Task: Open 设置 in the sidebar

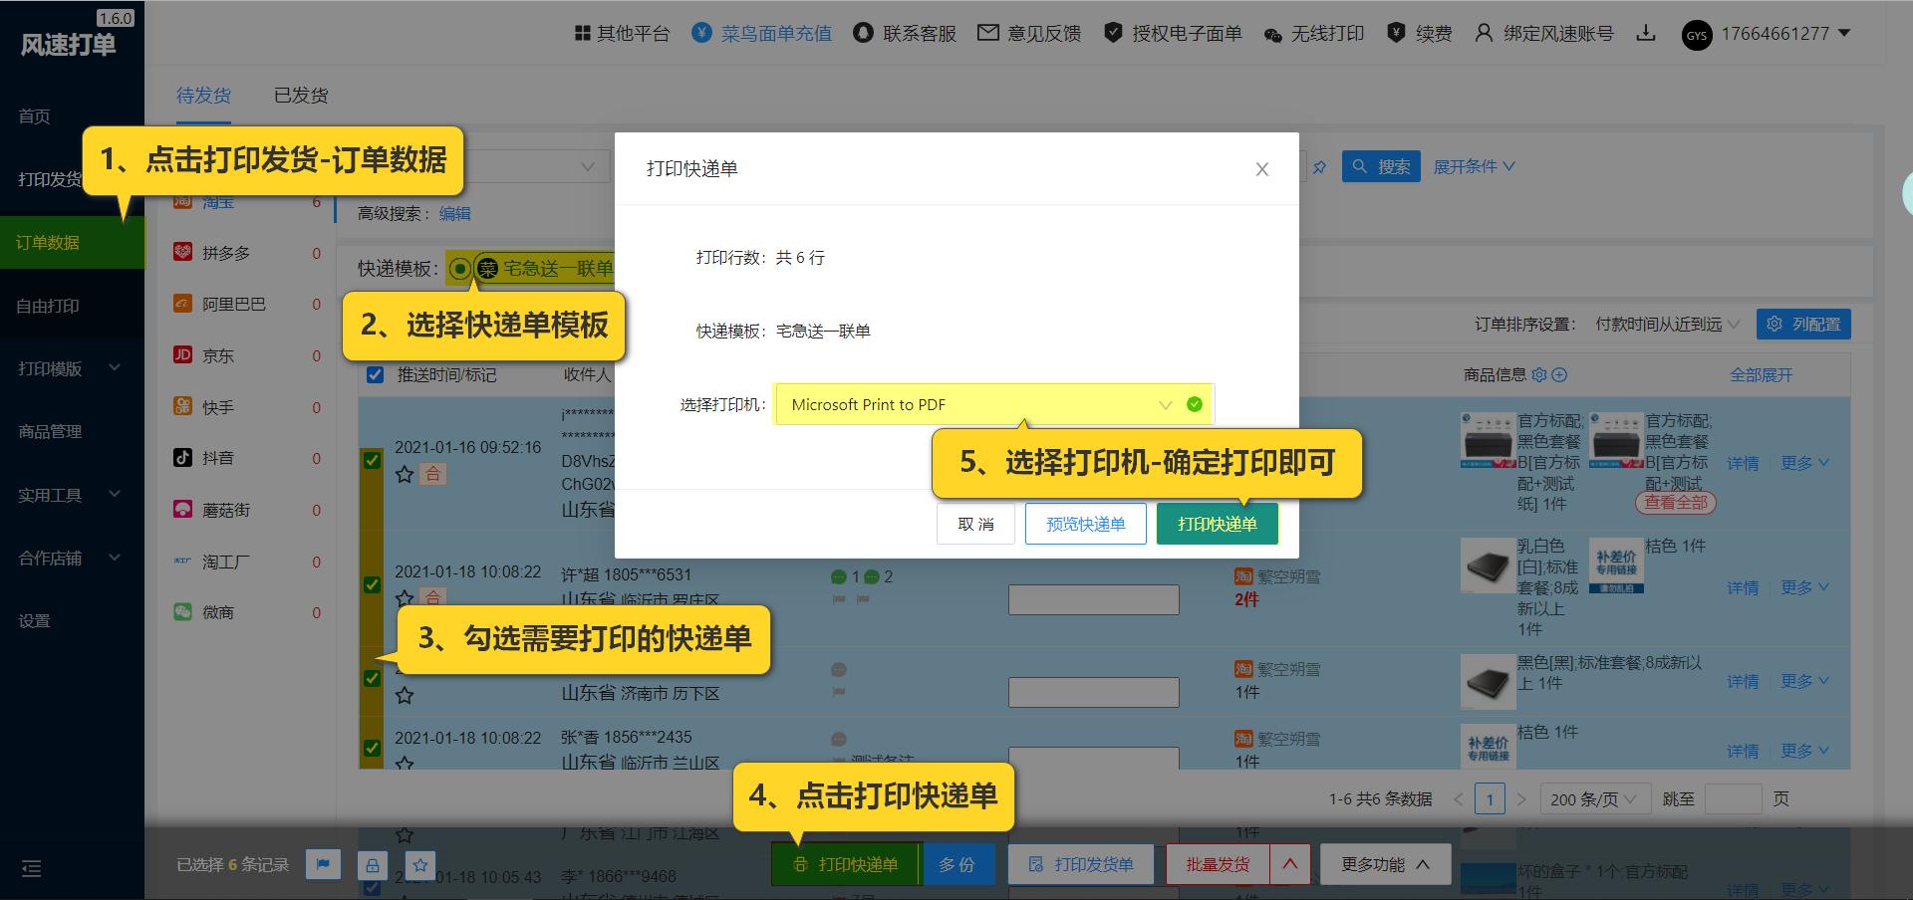Action: coord(33,619)
